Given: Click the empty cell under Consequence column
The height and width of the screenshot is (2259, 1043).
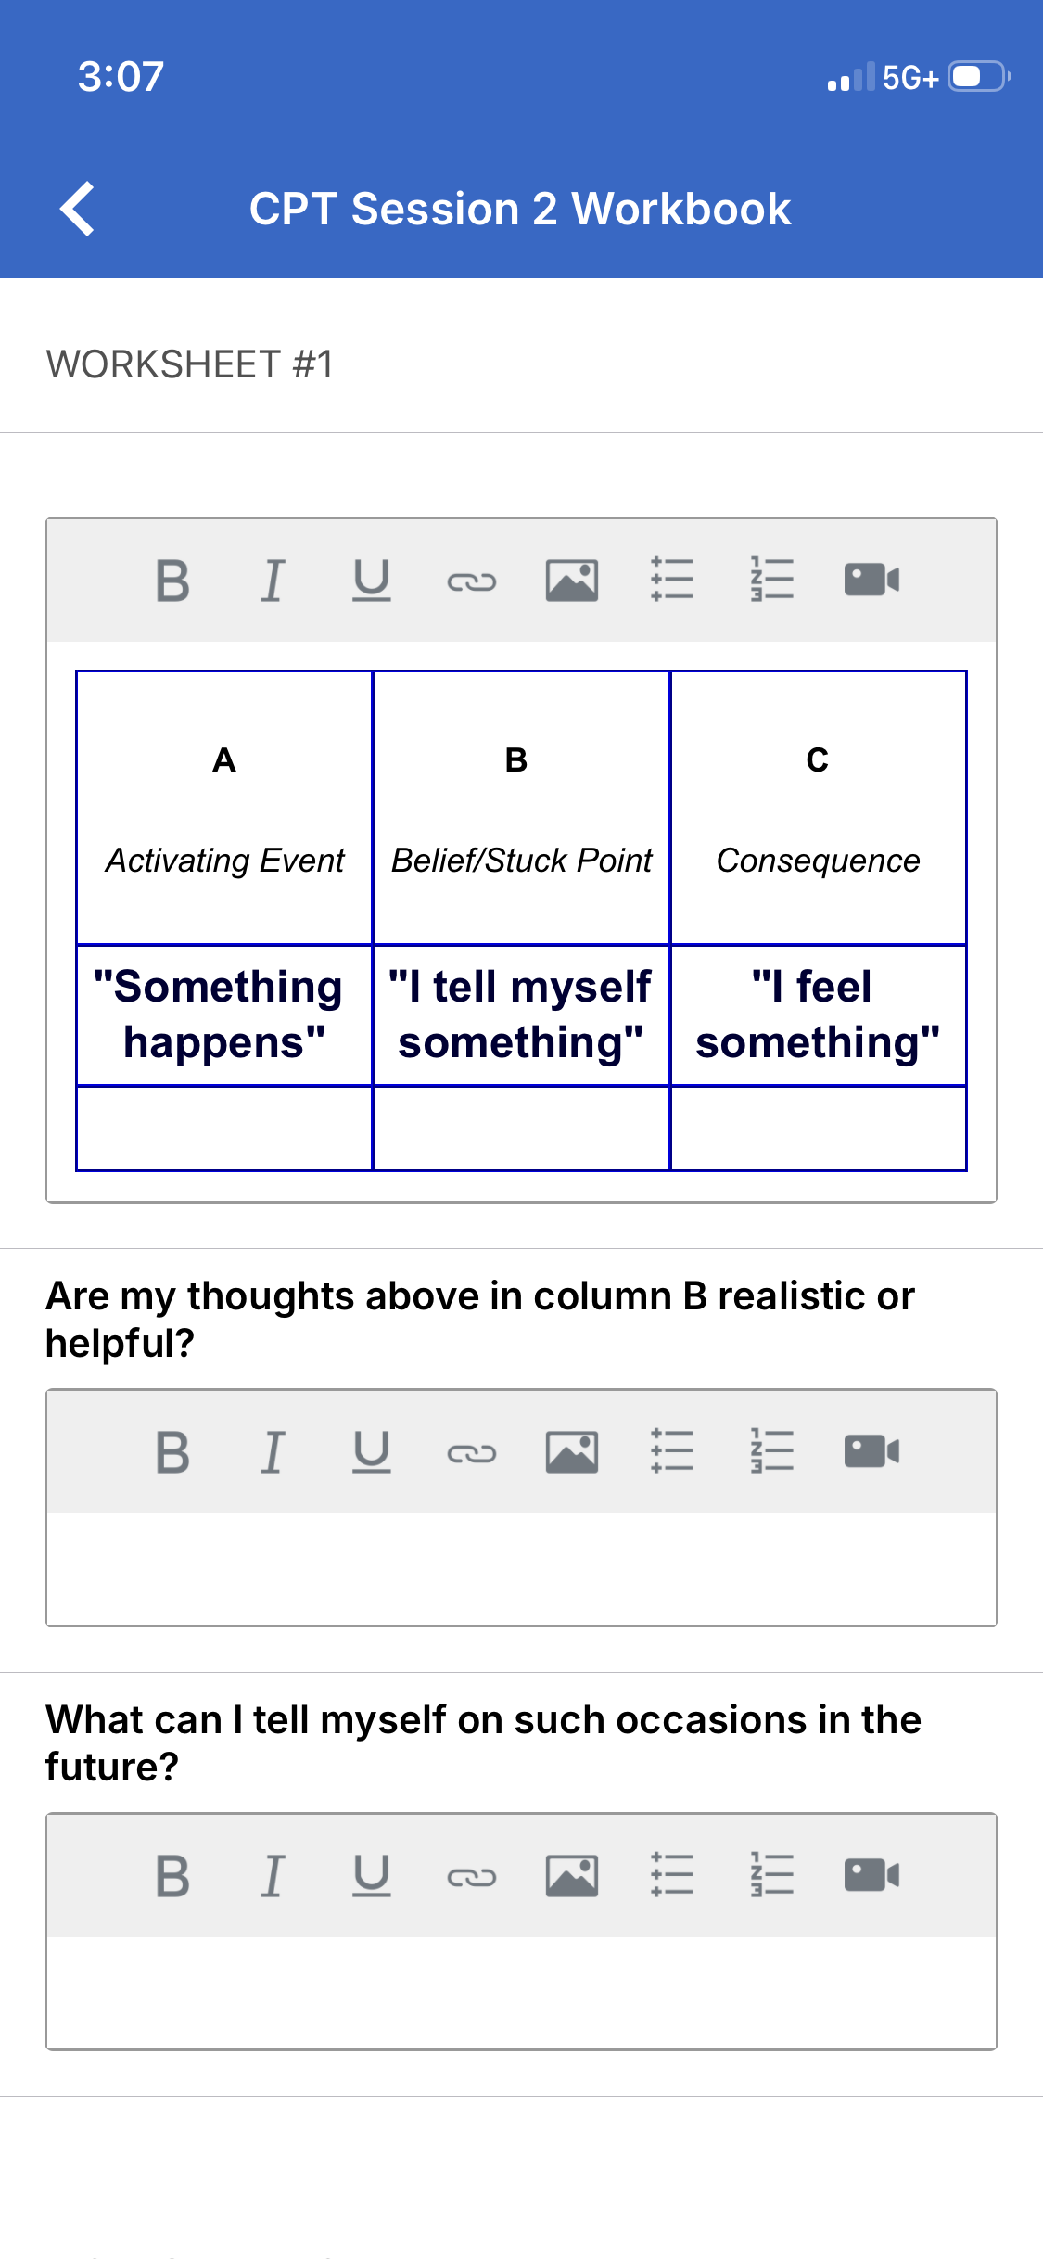Looking at the screenshot, I should 819,1129.
